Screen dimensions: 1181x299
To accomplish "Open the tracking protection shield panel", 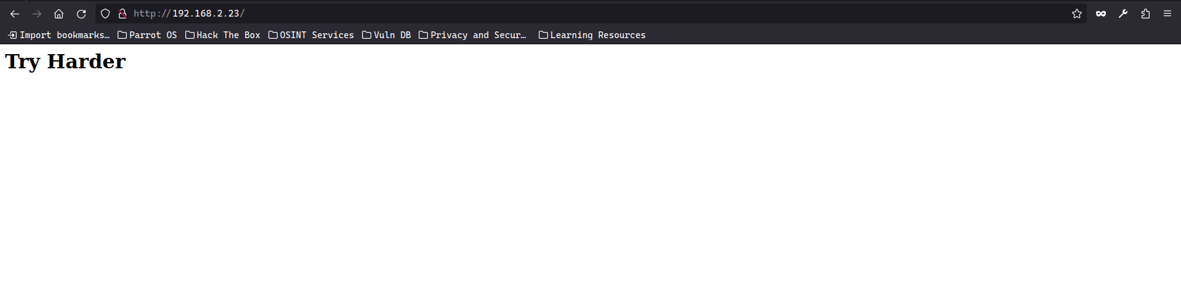I will click(105, 14).
